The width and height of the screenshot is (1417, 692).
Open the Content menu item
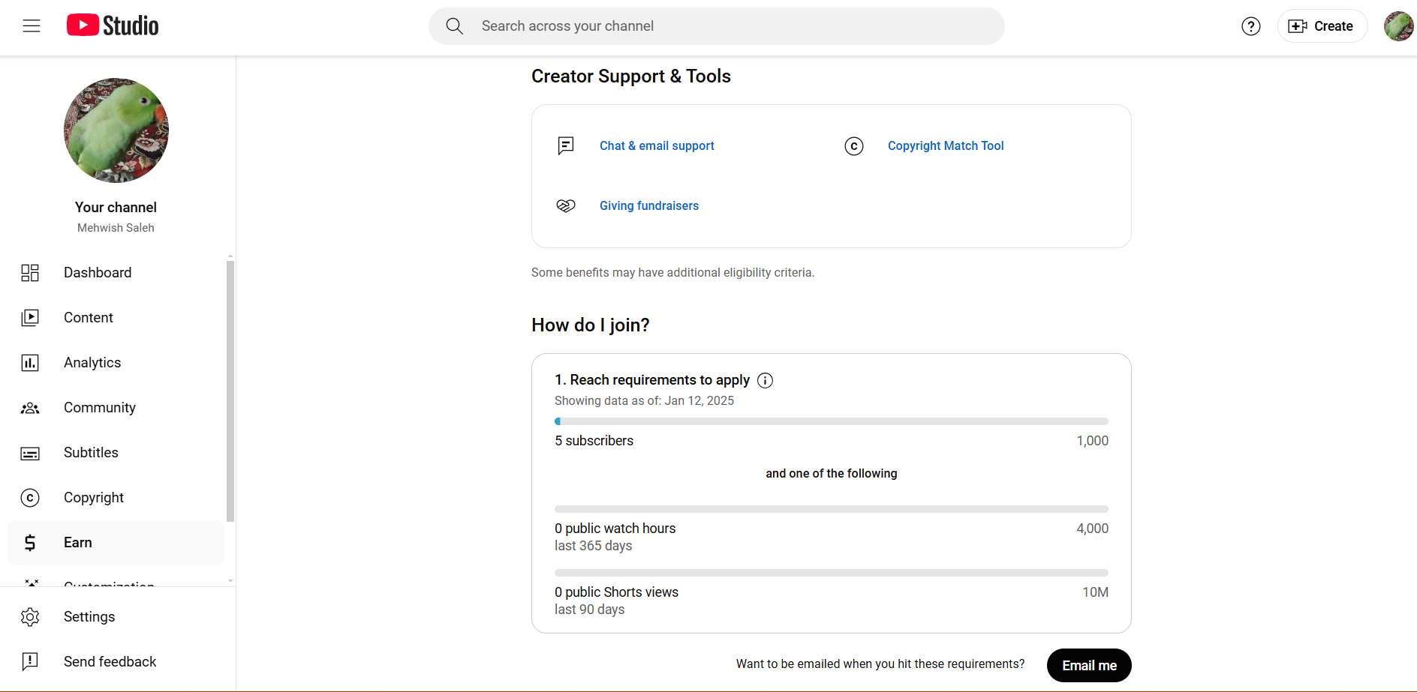click(89, 318)
